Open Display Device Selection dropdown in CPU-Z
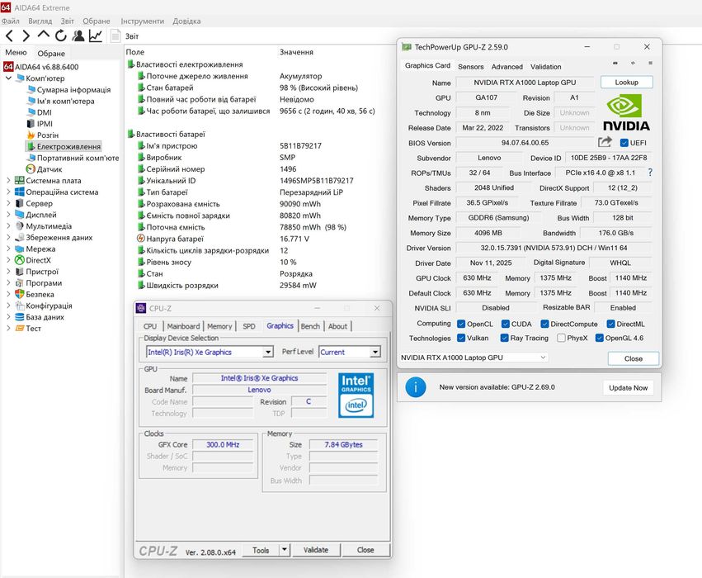The image size is (702, 578). 268,353
